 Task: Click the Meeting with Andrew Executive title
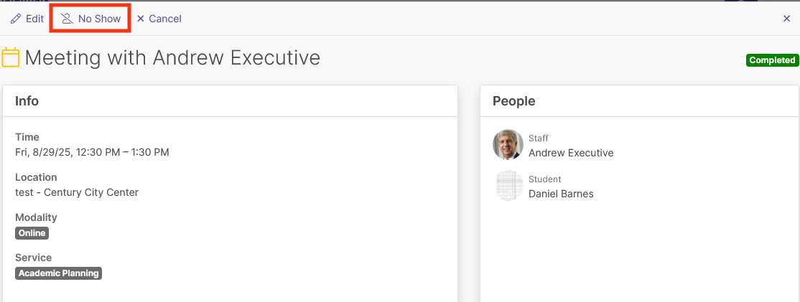coord(172,58)
